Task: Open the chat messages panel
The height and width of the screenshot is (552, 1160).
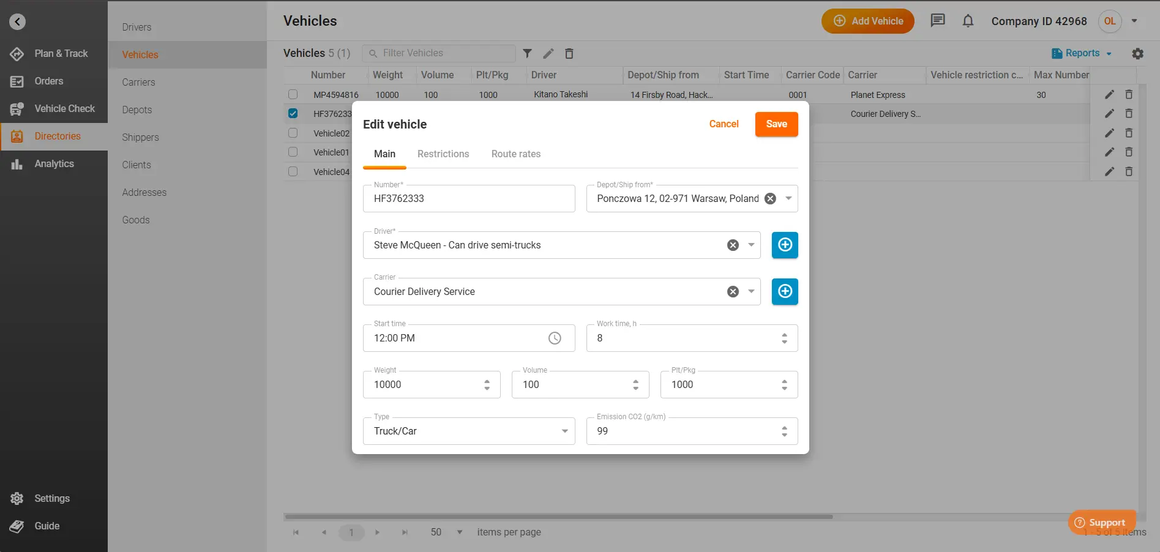Action: coord(937,20)
